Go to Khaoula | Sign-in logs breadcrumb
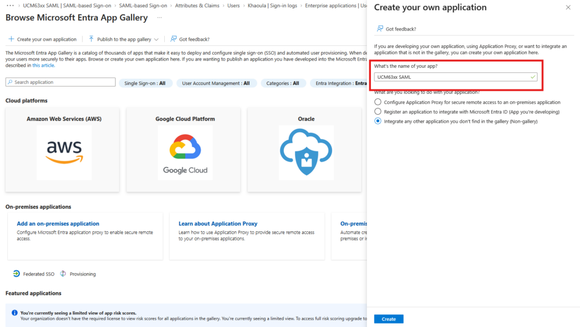Viewport: 580px width, 327px height. [272, 6]
